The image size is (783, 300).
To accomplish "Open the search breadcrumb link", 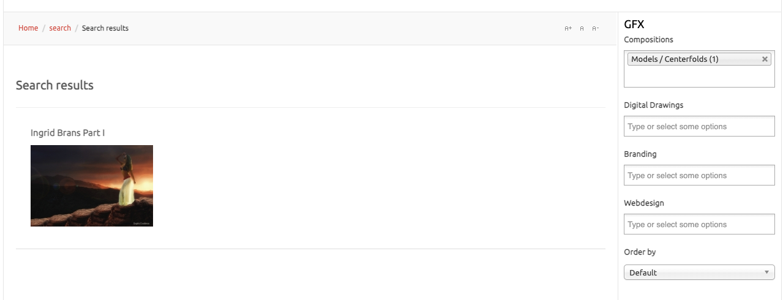I will (60, 28).
